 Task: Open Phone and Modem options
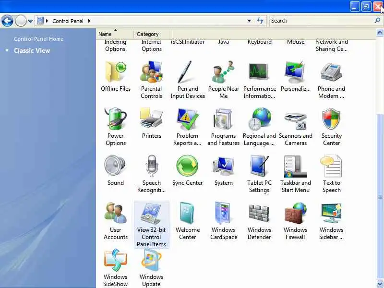pos(331,72)
